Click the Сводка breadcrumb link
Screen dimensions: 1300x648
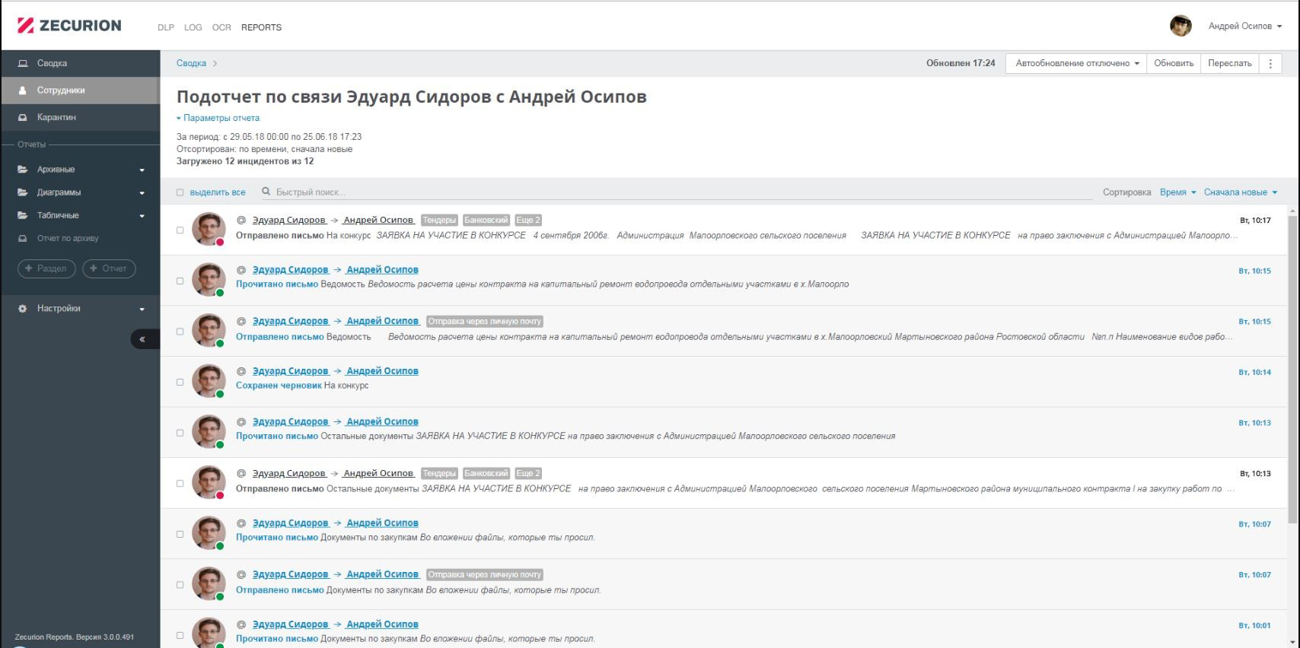tap(191, 63)
